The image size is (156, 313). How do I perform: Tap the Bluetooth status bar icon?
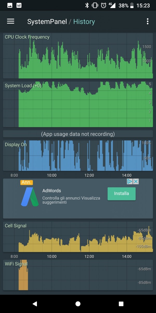pos(87,5)
